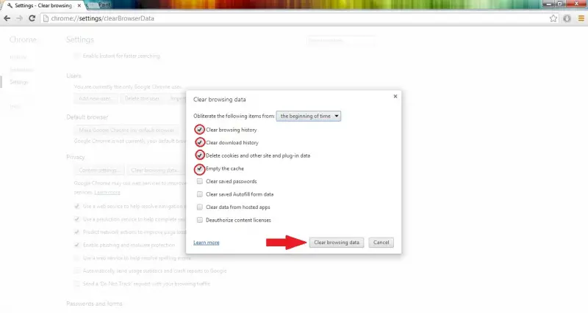
Task: Check Clear saved Autofill form data
Action: pyautogui.click(x=199, y=194)
